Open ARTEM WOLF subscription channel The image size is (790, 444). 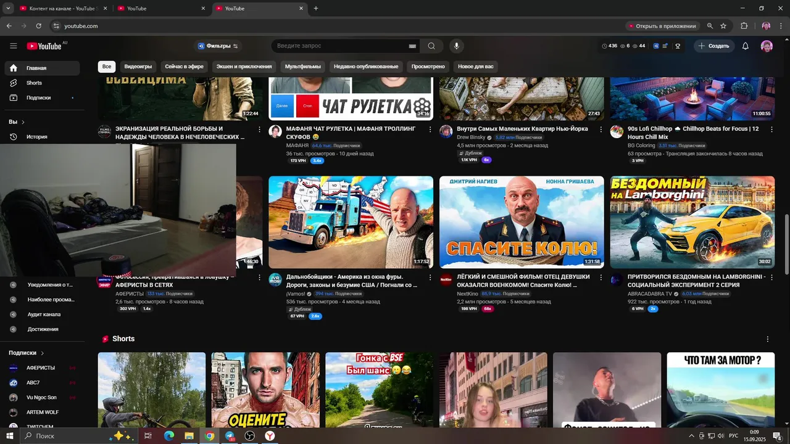[x=42, y=412]
